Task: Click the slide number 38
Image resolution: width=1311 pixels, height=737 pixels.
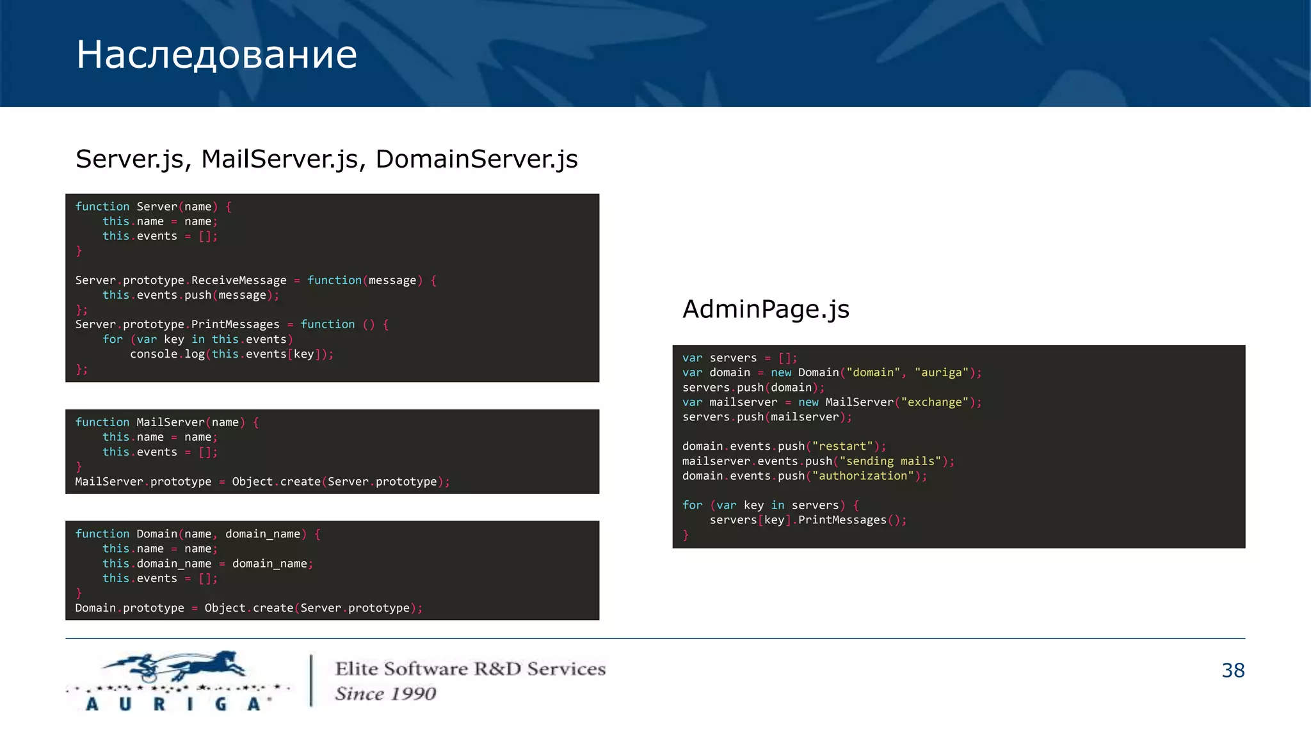Action: point(1233,670)
